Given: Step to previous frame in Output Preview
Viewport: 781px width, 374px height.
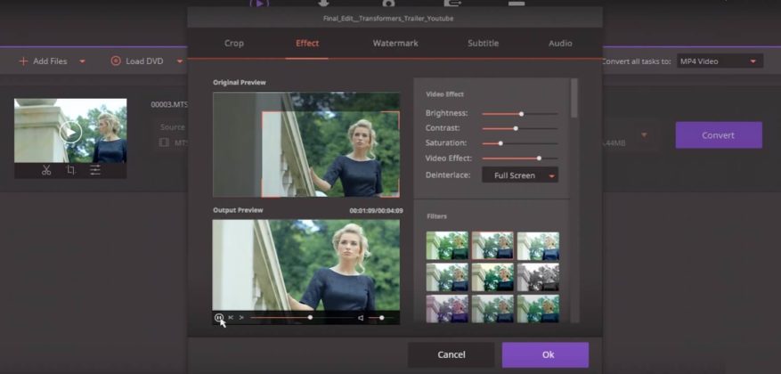Looking at the screenshot, I should [231, 318].
